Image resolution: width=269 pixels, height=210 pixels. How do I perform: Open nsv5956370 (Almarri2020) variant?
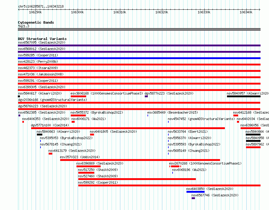coord(190,138)
